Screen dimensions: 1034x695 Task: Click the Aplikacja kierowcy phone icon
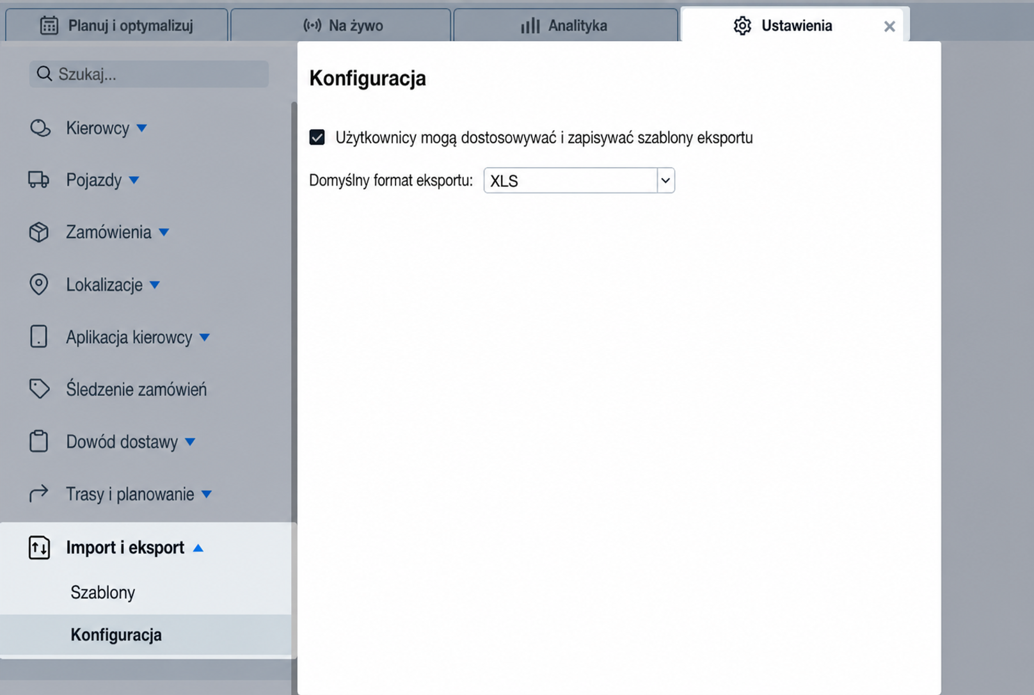[x=38, y=337]
